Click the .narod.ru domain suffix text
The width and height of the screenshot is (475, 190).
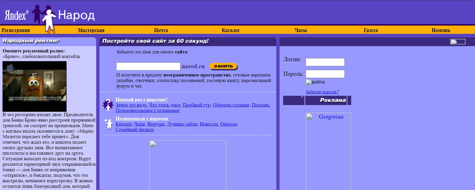coord(192,66)
